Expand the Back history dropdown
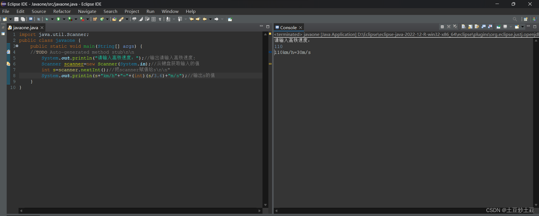Image resolution: width=539 pixels, height=216 pixels. tap(210, 19)
